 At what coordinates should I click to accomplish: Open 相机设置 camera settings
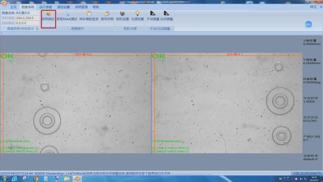(x=122, y=14)
